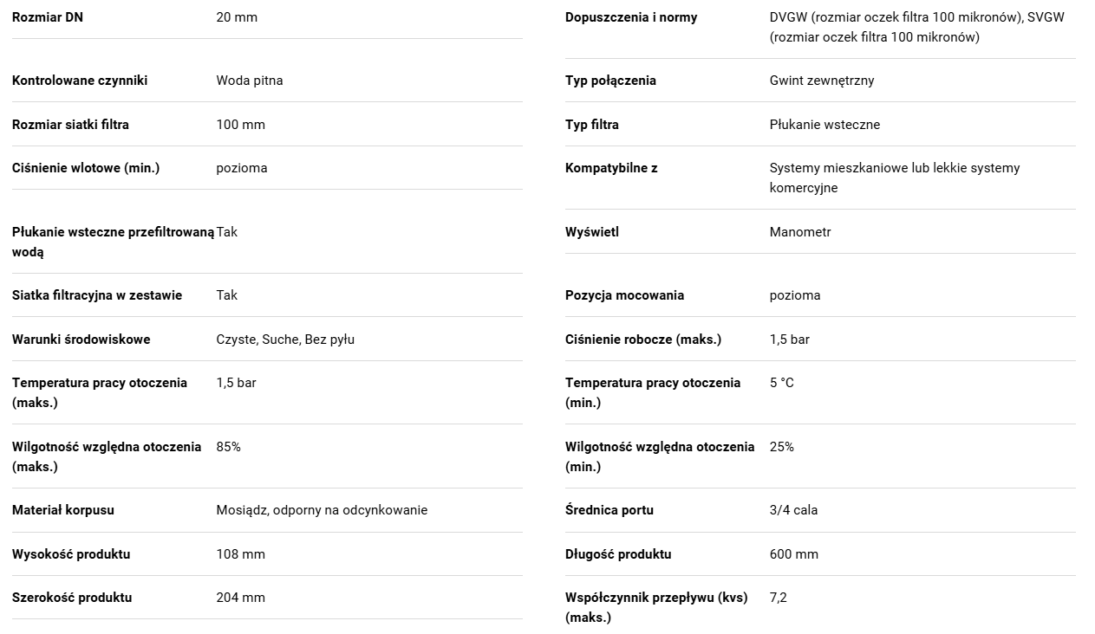
Task: Click the 'Czyste, Suche, Bez pyłu' value
Action: (x=285, y=340)
